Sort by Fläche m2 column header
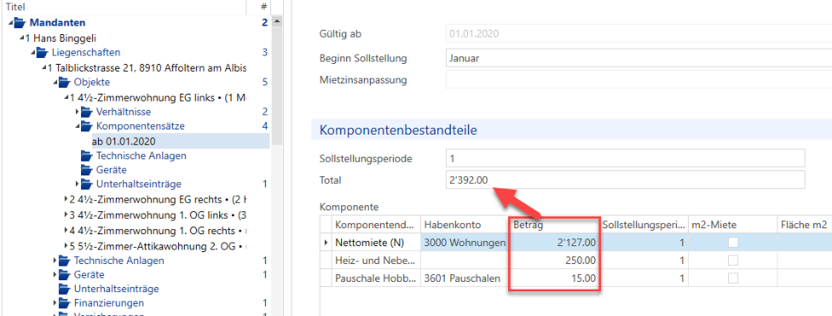832x316 pixels. click(805, 225)
